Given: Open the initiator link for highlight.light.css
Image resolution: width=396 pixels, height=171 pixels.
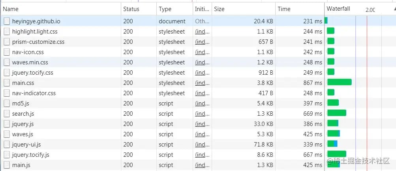Looking at the screenshot, I should [x=202, y=32].
